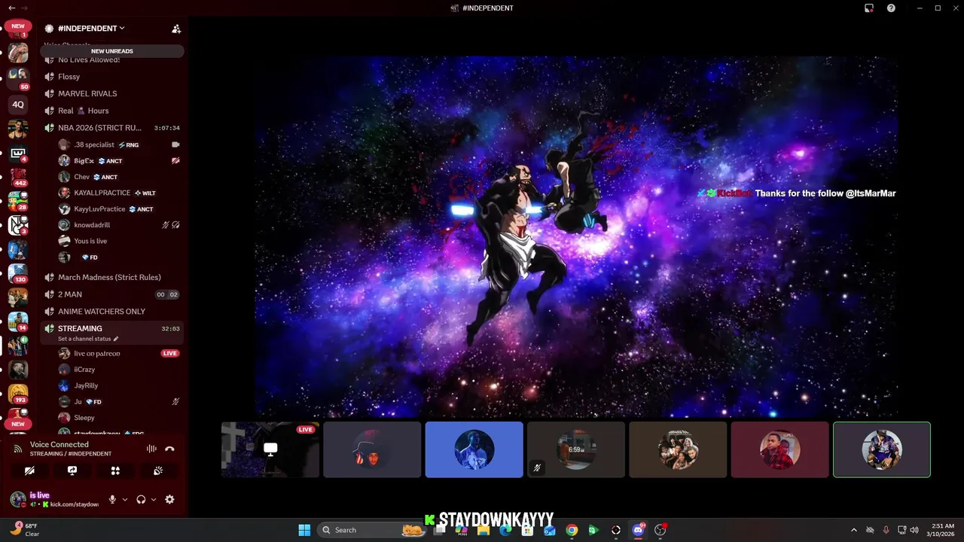The image size is (964, 542).
Task: Open Windows Start menu
Action: [304, 530]
